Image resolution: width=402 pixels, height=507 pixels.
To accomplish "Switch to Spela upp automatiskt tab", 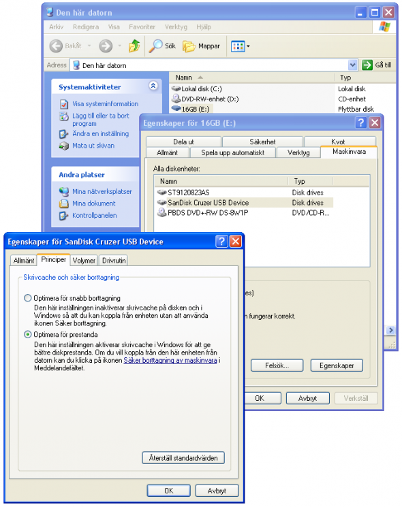I will tap(233, 152).
